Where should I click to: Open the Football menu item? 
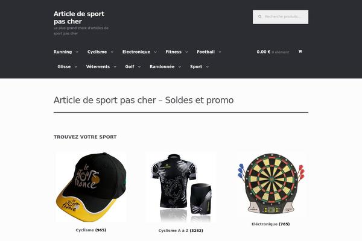pyautogui.click(x=206, y=52)
